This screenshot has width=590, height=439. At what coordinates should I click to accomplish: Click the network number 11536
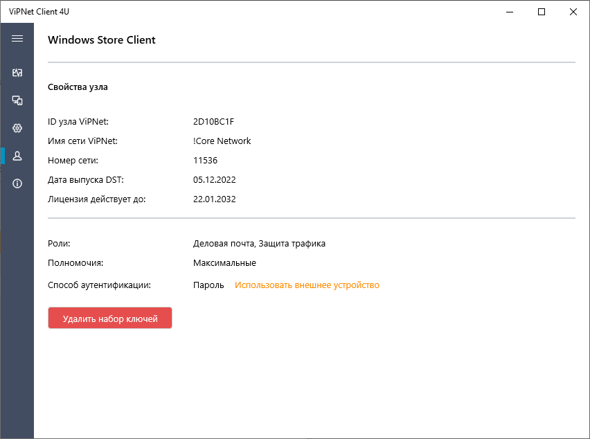pos(206,161)
